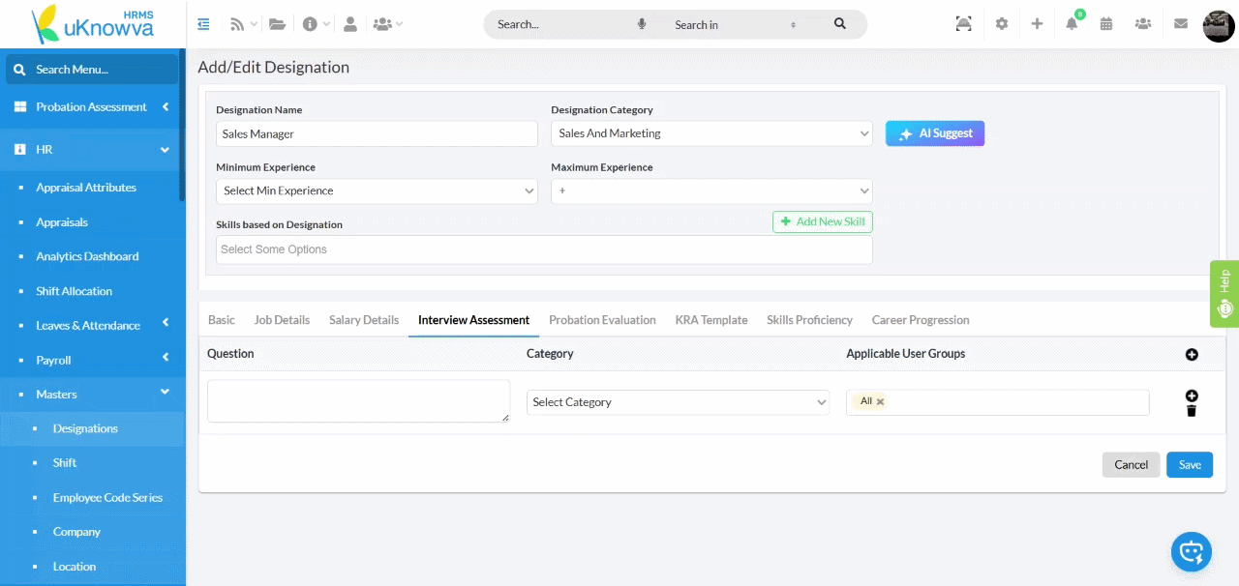Open Designations under Masters
This screenshot has height=586, width=1239.
(x=85, y=428)
